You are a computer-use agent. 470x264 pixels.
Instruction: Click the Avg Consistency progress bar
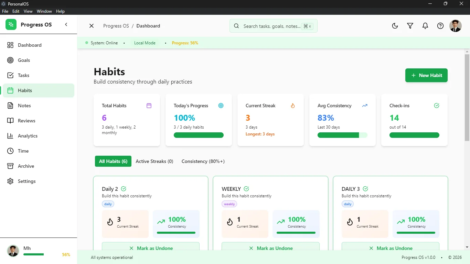[x=342, y=135]
